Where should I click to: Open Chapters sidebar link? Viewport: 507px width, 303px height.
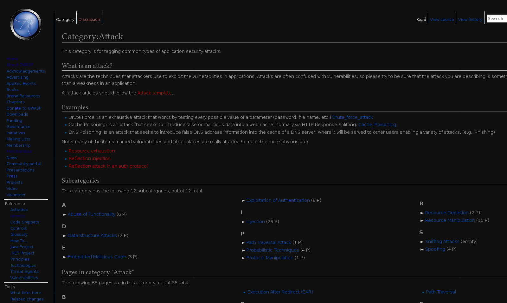(x=16, y=102)
